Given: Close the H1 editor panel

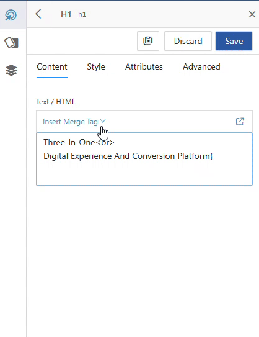Looking at the screenshot, I should (x=252, y=14).
